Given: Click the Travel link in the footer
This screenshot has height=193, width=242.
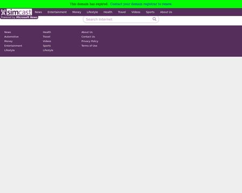Looking at the screenshot, I should click(47, 36).
